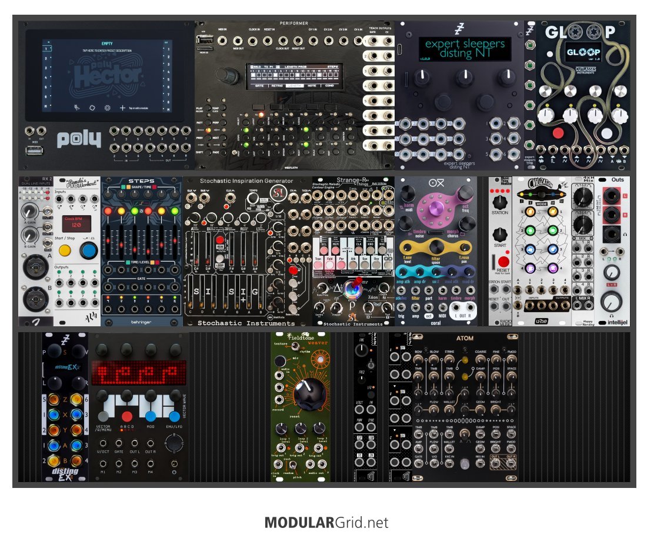Click the headphone jack on Intellijel Outs
The image size is (654, 535).
pos(612,235)
